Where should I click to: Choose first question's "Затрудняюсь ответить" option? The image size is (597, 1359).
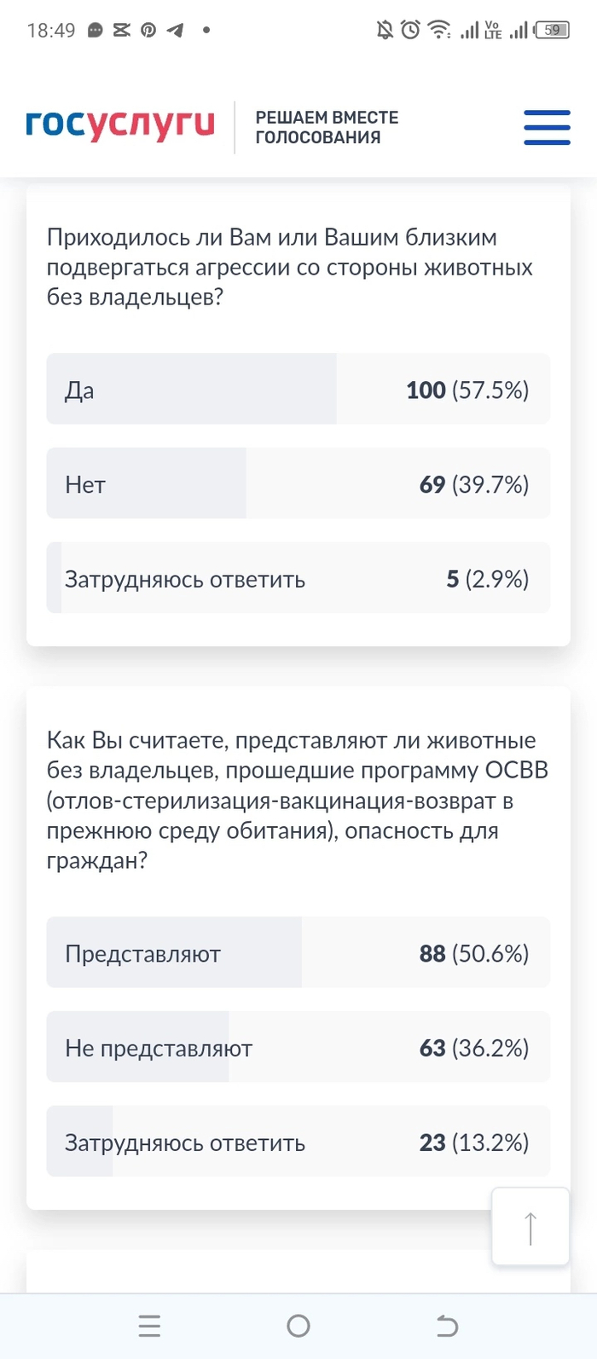[x=298, y=579]
